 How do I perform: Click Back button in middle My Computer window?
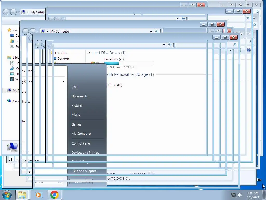pos(25,32)
